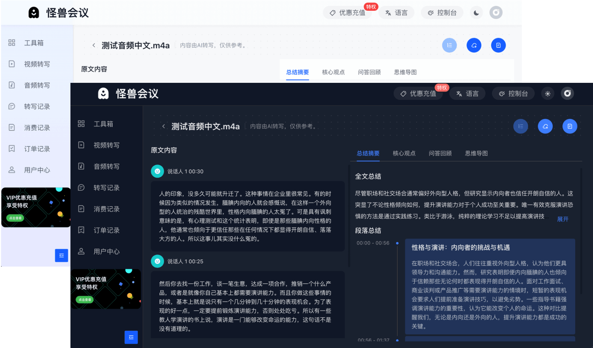Toggle light theme with the sun icon
This screenshot has height=348, width=593.
click(548, 94)
